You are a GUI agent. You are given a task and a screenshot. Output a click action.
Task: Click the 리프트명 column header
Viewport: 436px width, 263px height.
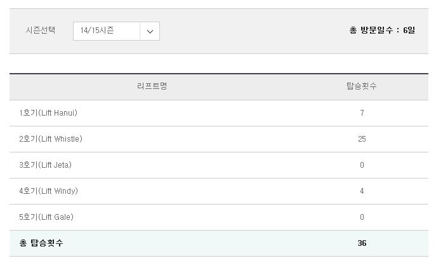(x=152, y=86)
